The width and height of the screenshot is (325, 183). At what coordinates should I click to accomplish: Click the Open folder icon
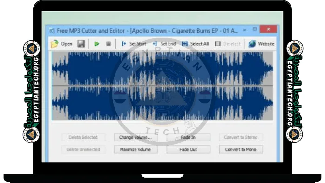coord(55,44)
